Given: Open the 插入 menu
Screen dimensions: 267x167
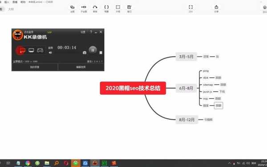Looking at the screenshot, I should (7, 2).
